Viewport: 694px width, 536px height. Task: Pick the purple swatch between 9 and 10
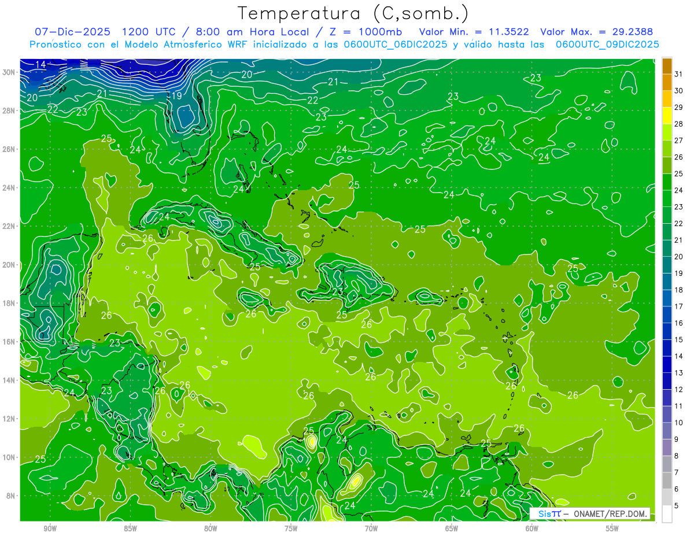[667, 431]
